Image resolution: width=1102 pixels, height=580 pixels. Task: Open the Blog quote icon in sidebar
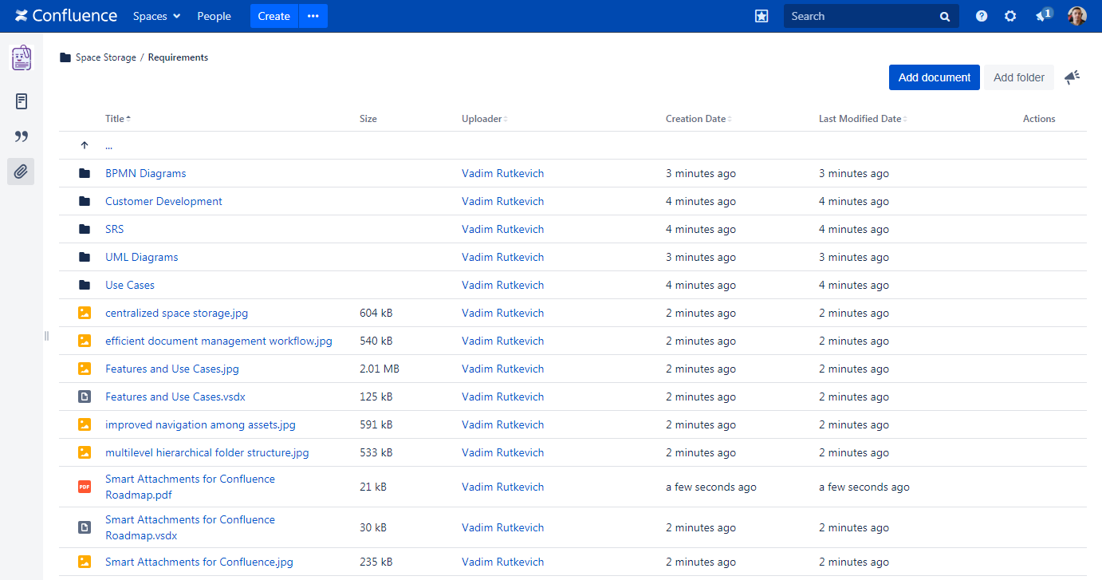22,136
